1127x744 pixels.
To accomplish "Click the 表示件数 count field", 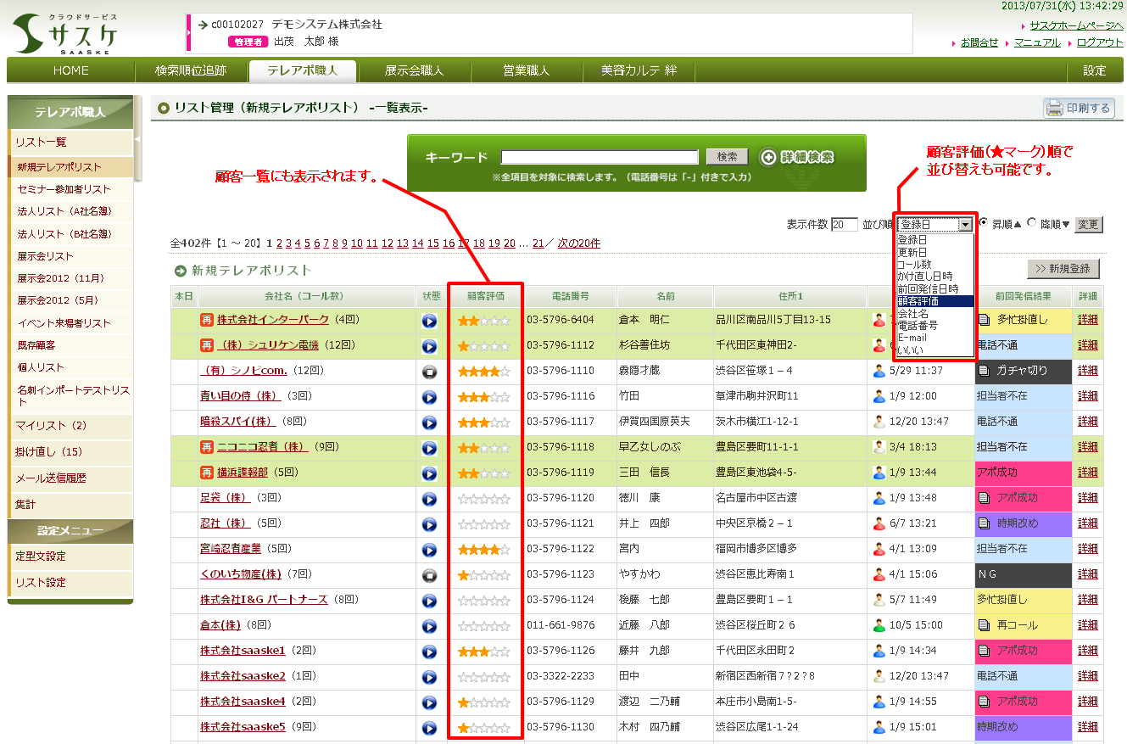I will pos(844,225).
